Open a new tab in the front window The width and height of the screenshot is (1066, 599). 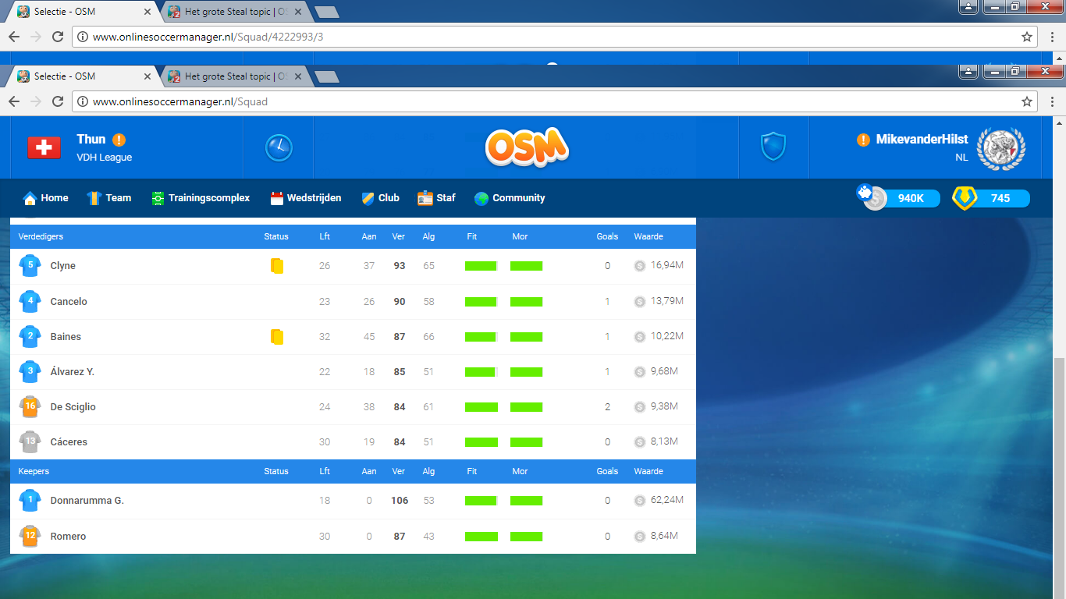(326, 76)
